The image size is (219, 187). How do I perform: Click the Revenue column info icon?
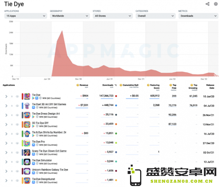click(x=77, y=85)
